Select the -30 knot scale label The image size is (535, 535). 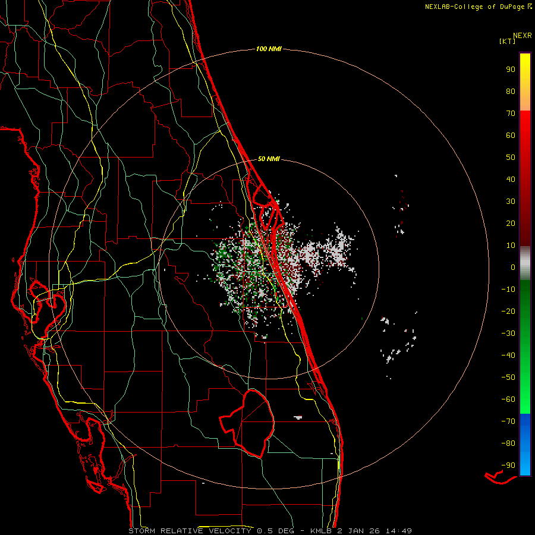coord(508,333)
